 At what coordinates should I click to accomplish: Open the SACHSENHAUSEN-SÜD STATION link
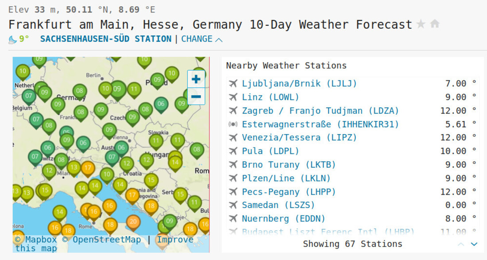[x=106, y=39]
